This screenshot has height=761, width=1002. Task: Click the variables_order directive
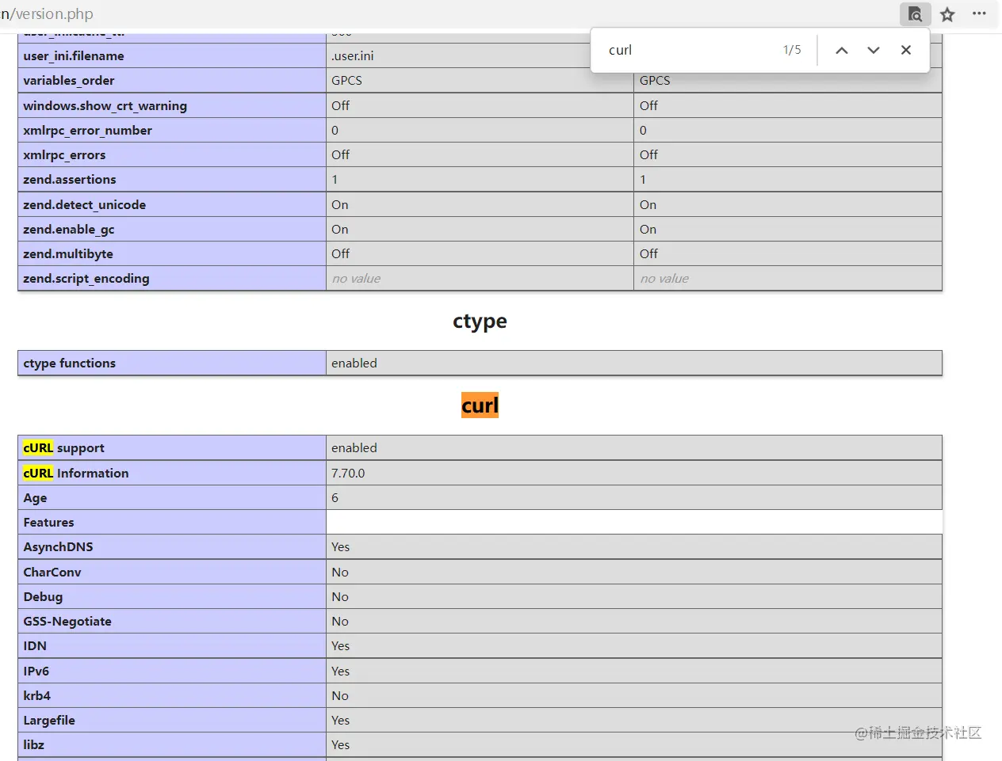pyautogui.click(x=69, y=80)
